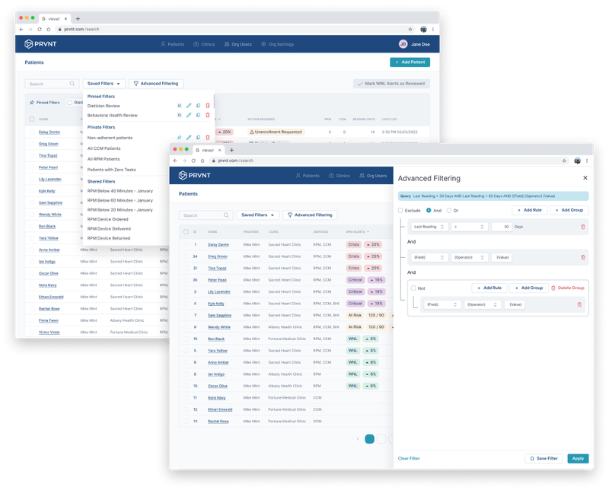Duplicate the Non-adherent patients filter
Viewport: 609px width, 490px height.
point(198,138)
